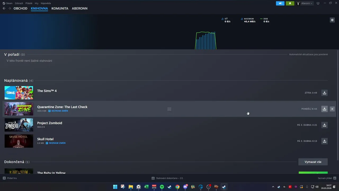Open Project Zomboid title
The width and height of the screenshot is (339, 191).
pos(50,123)
